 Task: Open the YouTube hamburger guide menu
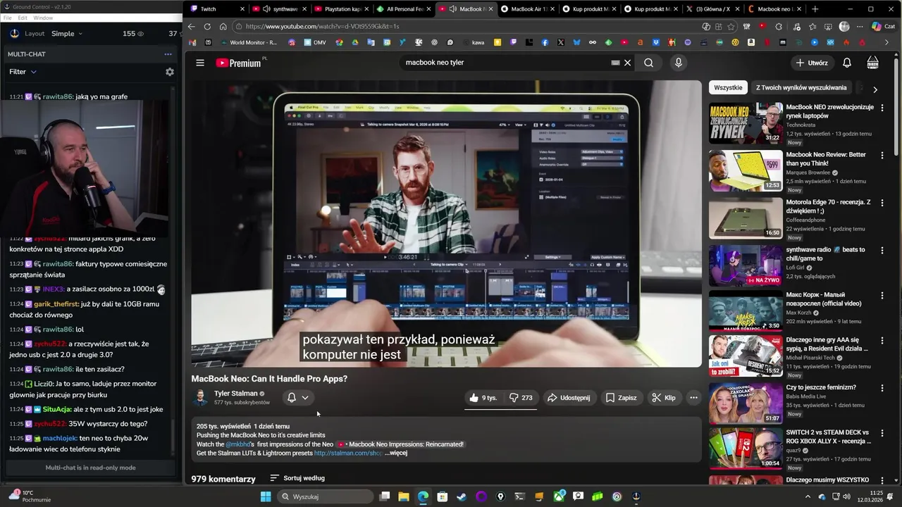(x=200, y=63)
